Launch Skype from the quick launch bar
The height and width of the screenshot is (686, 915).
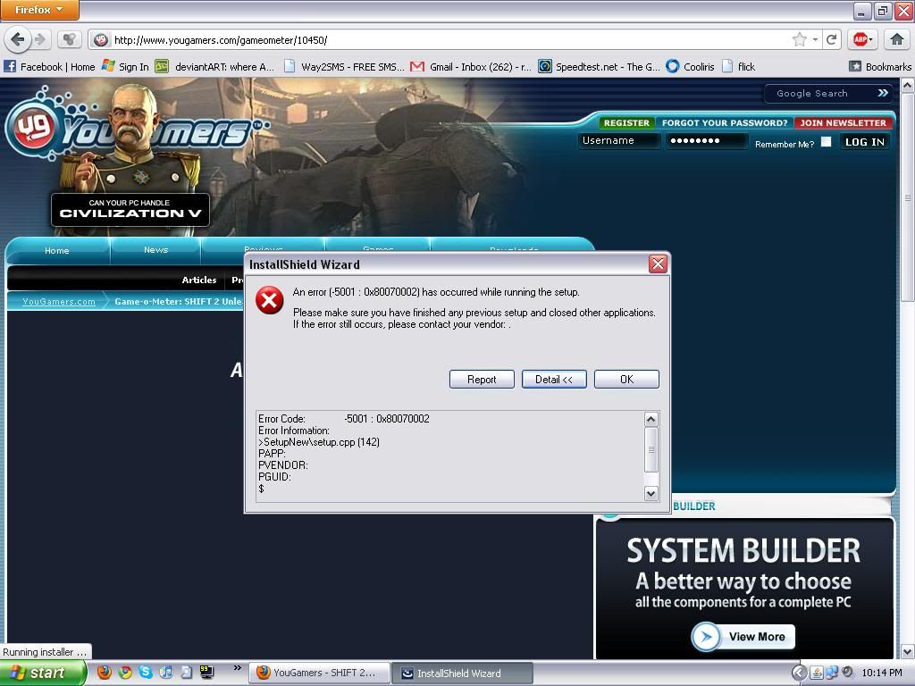point(146,673)
